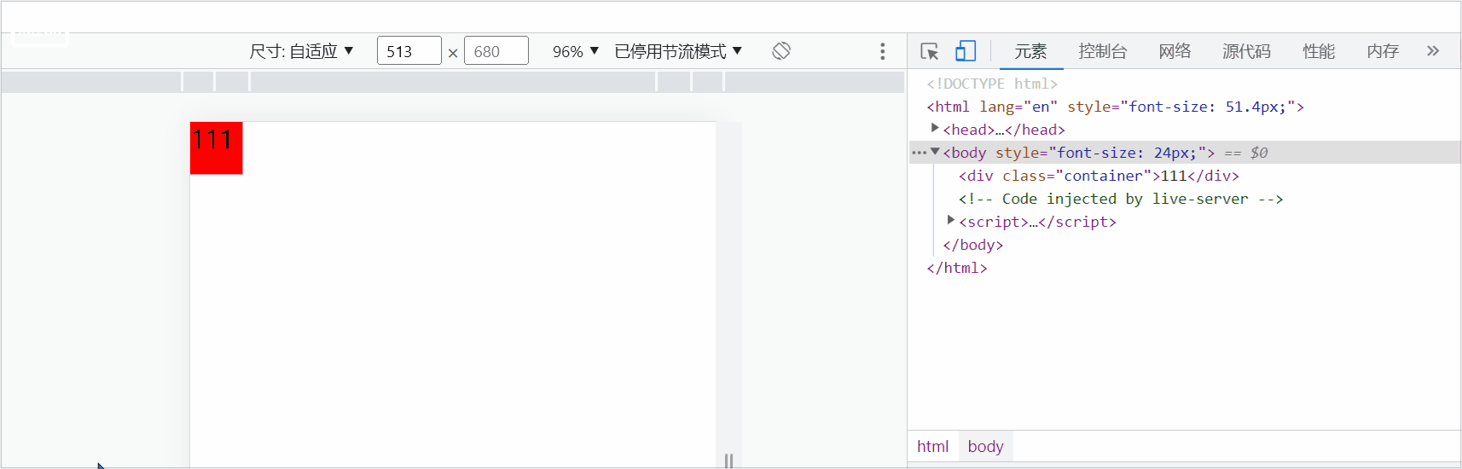The width and height of the screenshot is (1462, 469).
Task: Switch to the 控制台 tab
Action: click(1103, 51)
